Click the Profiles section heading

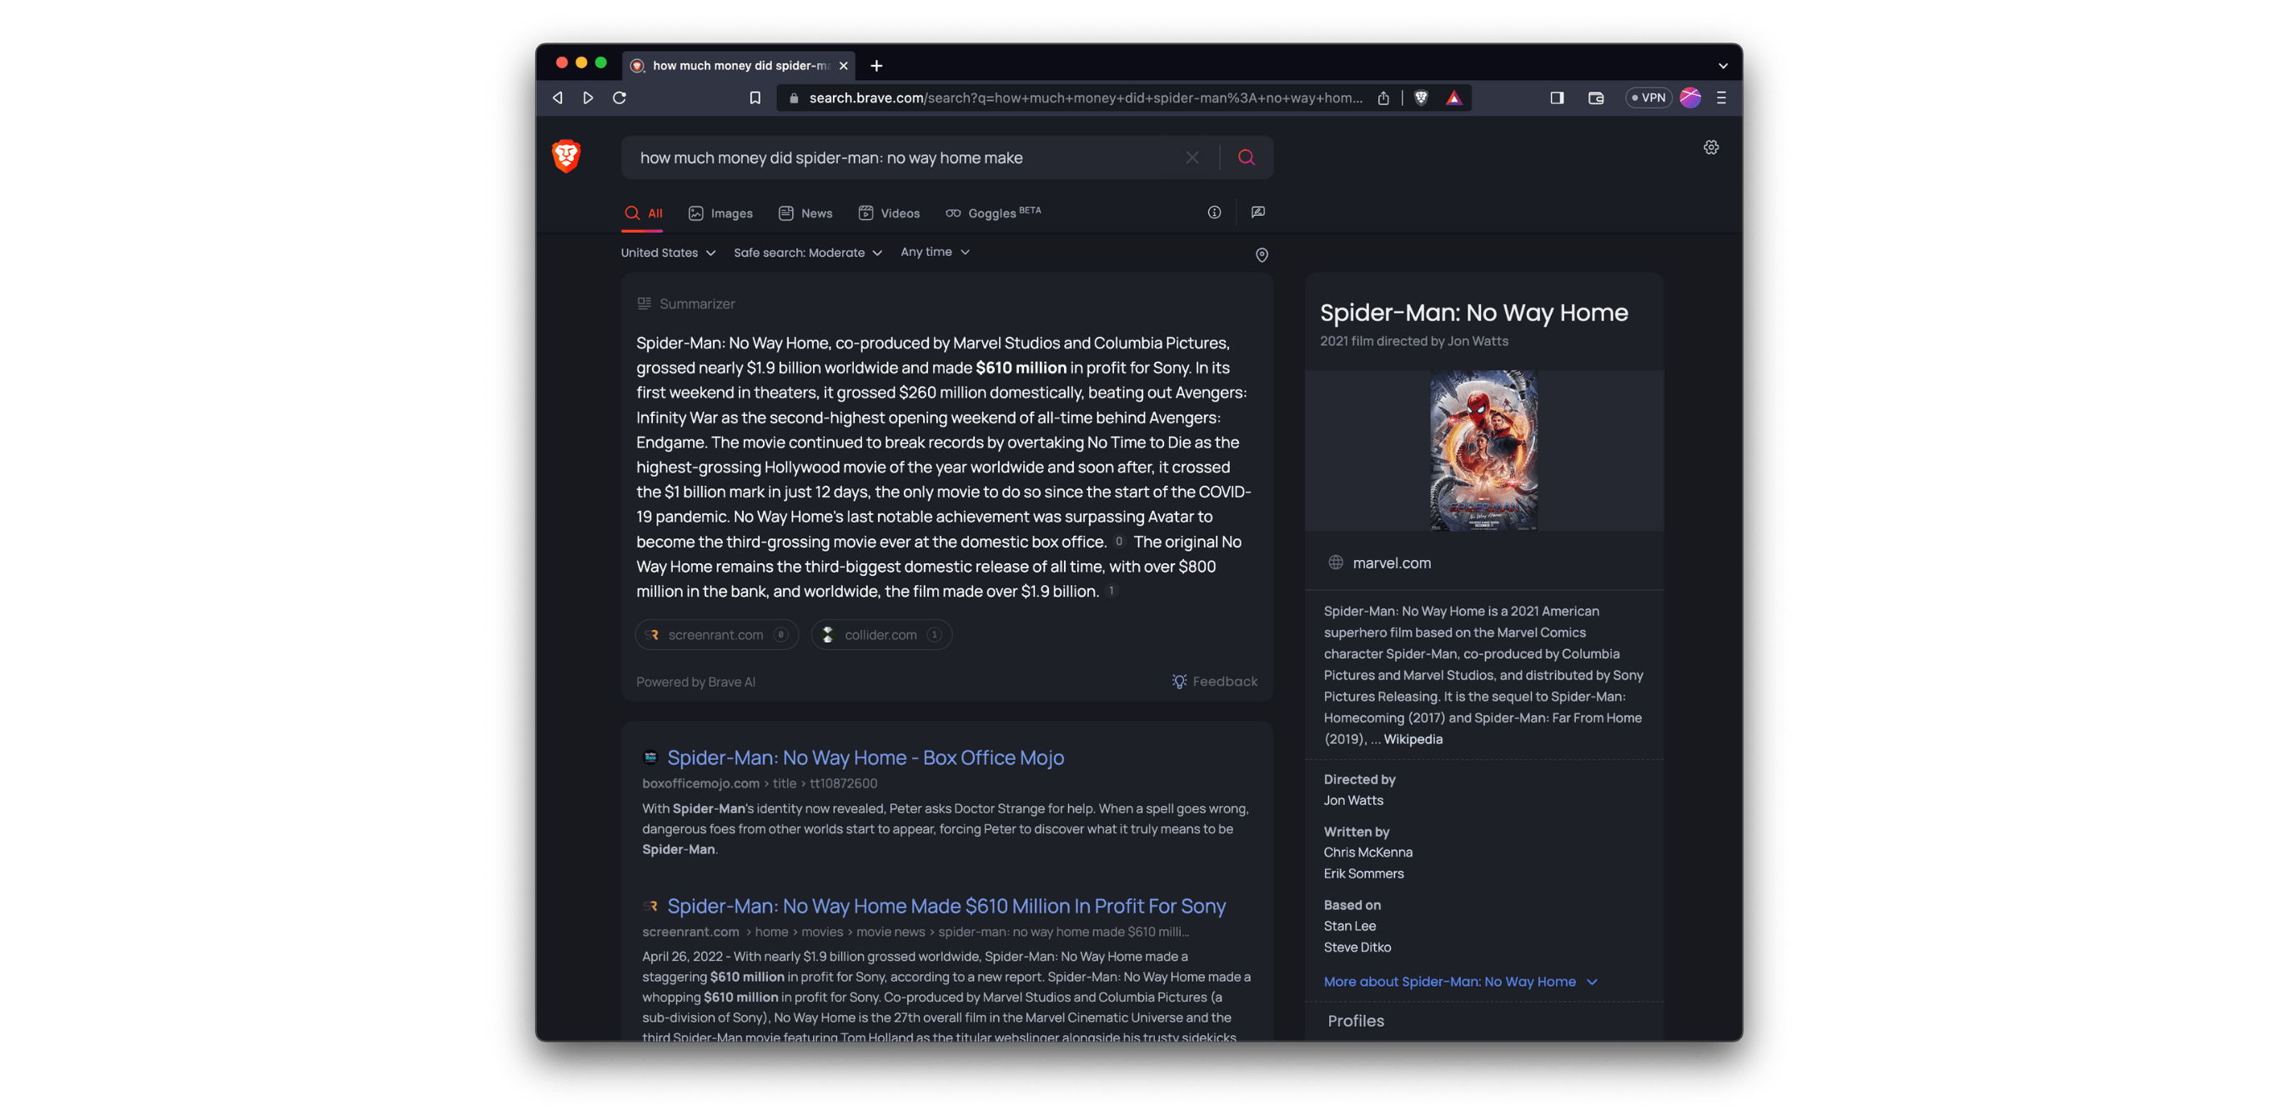click(1355, 1020)
